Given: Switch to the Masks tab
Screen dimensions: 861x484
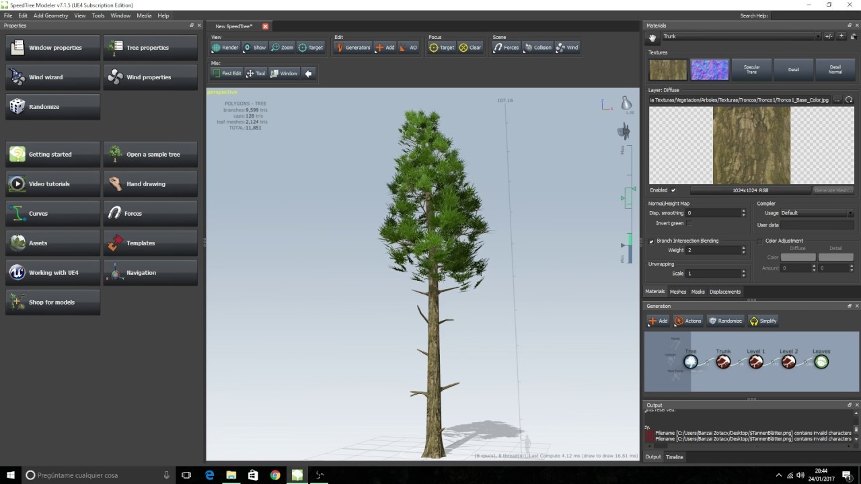Looking at the screenshot, I should 698,291.
